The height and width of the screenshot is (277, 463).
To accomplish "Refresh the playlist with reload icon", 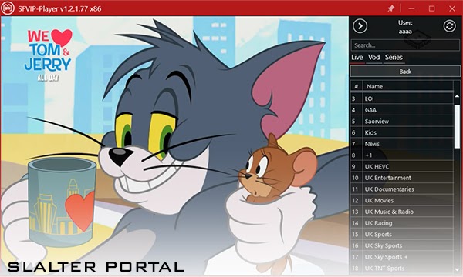I will pyautogui.click(x=449, y=26).
